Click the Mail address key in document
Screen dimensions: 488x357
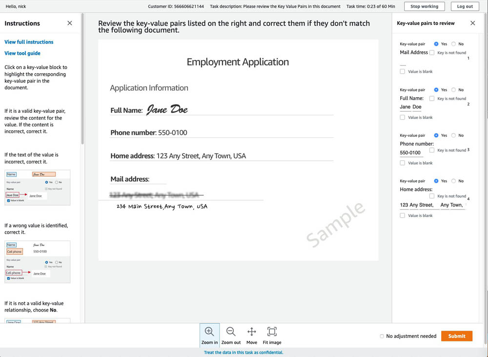pyautogui.click(x=130, y=179)
